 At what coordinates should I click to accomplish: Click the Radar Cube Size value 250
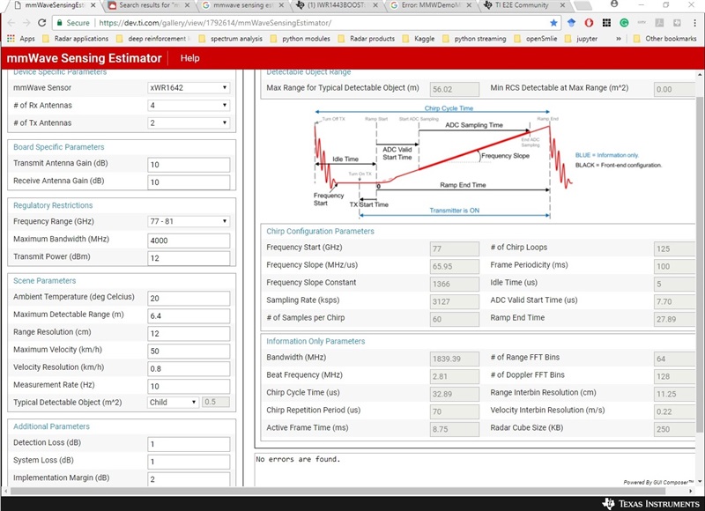[x=674, y=429]
